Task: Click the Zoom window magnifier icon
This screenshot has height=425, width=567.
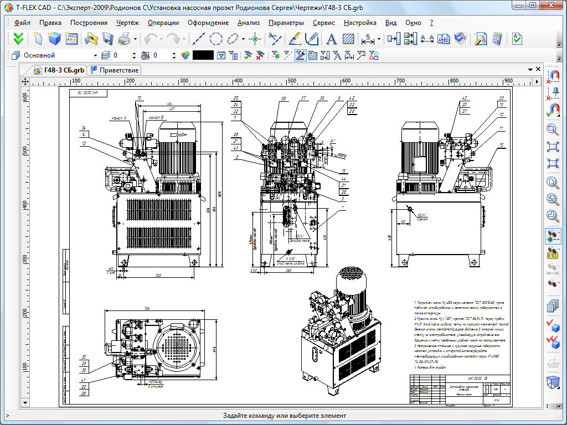Action: pos(553,129)
